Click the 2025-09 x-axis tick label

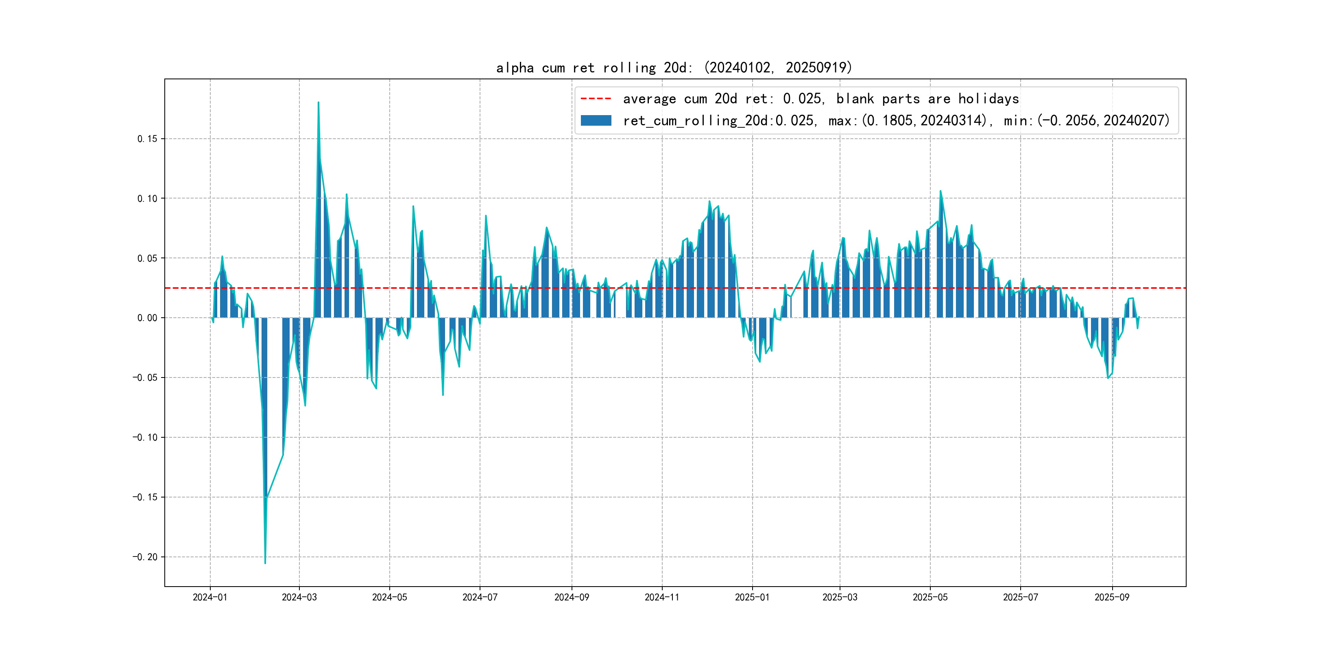(x=1111, y=597)
